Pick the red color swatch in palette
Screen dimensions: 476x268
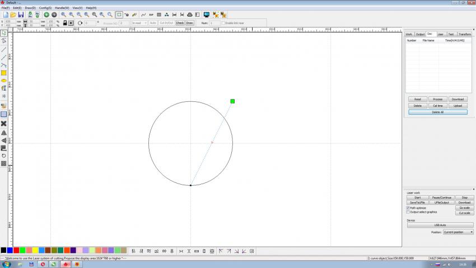tap(16, 250)
